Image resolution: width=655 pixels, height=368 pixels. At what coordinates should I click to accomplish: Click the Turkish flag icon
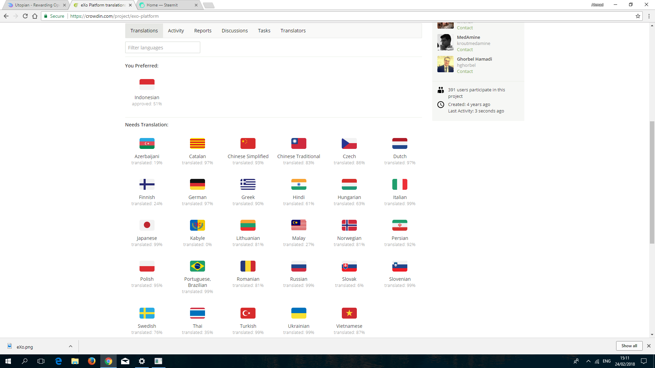click(x=248, y=313)
